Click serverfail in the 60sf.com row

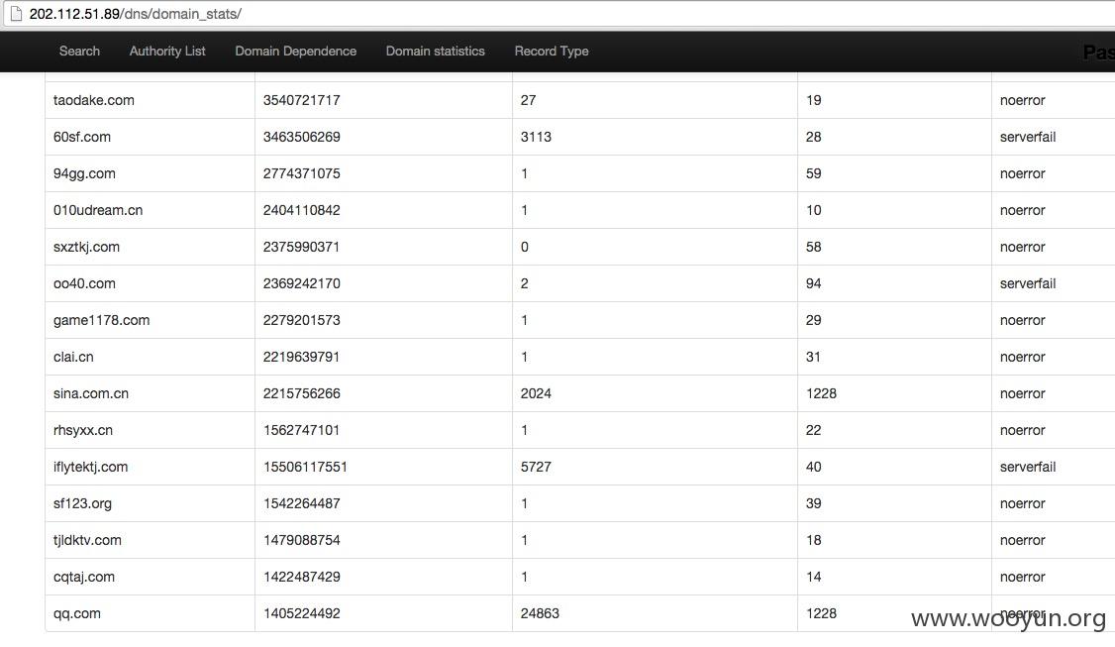(x=1028, y=137)
